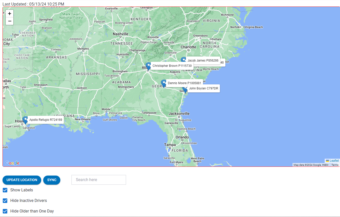Click the Apollo Refugio R724169 text label

46,120
